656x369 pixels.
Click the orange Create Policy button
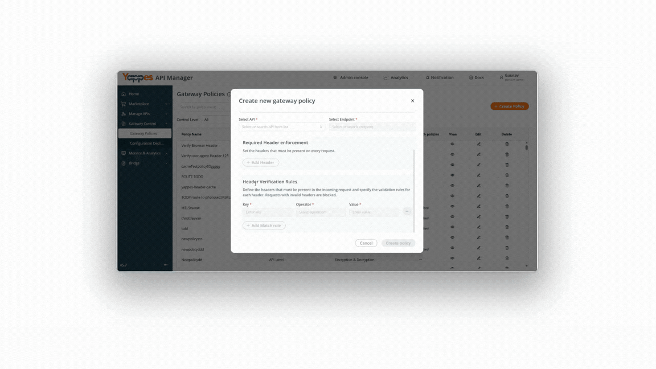tap(510, 106)
